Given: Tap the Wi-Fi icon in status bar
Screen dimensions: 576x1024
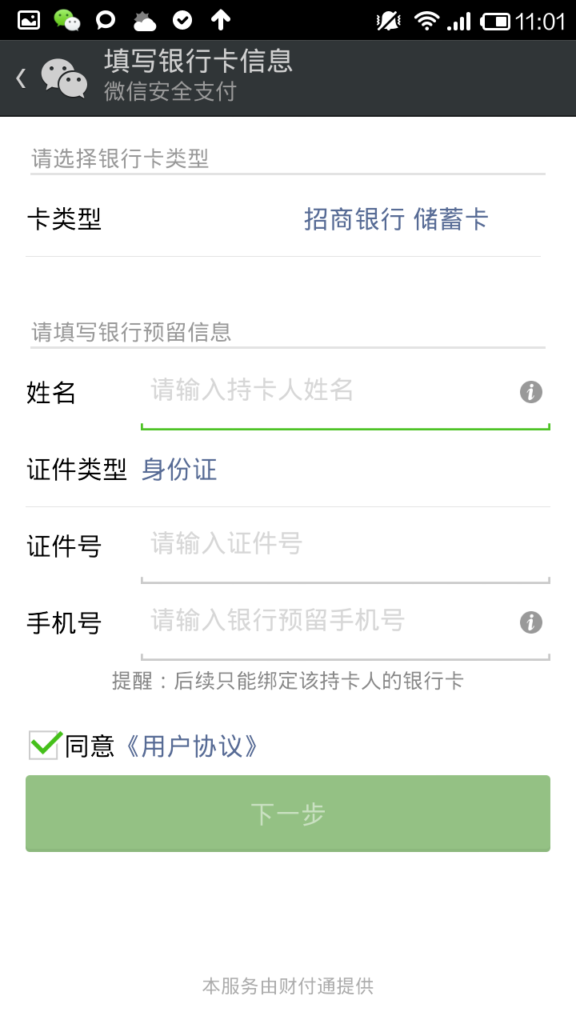Looking at the screenshot, I should coord(427,21).
